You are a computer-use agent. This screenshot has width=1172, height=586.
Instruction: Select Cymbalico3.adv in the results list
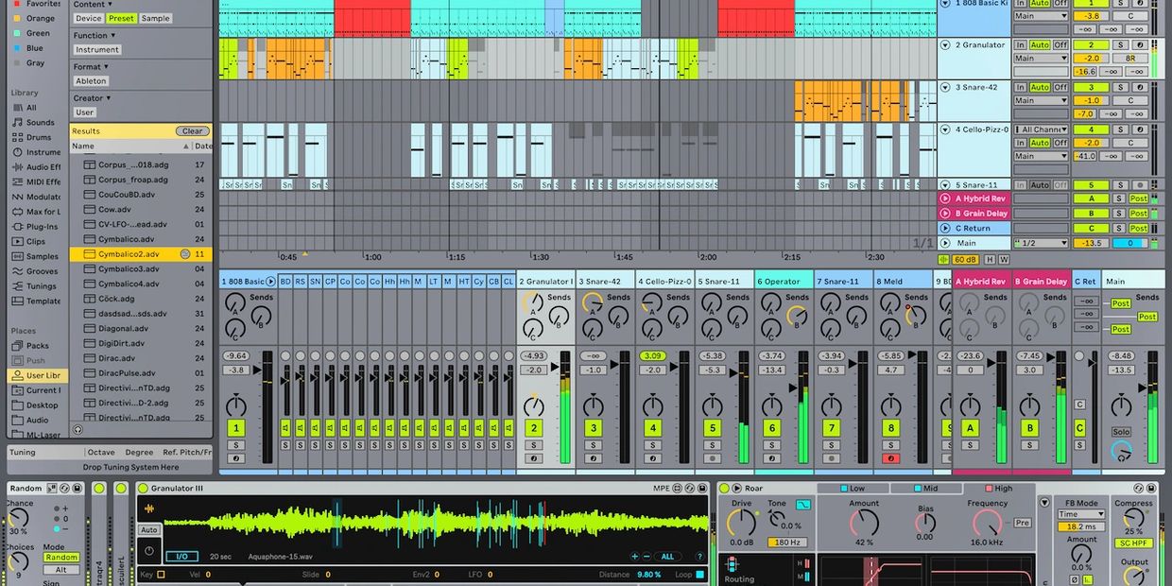pyautogui.click(x=129, y=269)
